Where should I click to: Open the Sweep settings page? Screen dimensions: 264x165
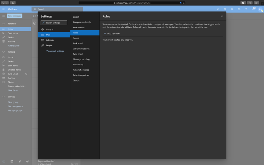point(76,38)
